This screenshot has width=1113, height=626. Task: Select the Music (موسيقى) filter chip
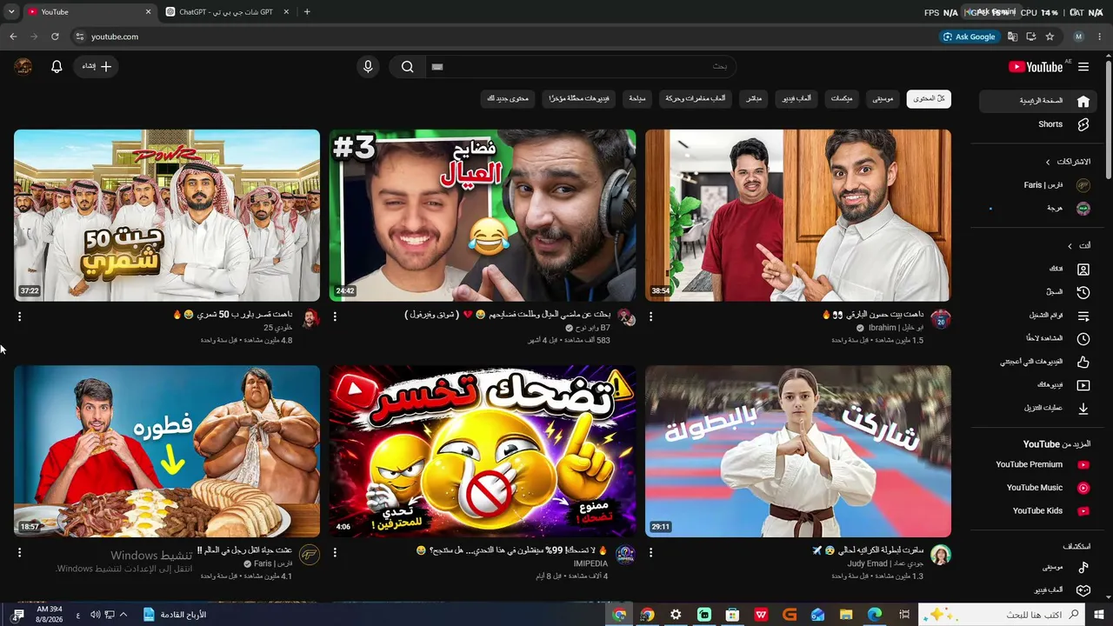(883, 98)
